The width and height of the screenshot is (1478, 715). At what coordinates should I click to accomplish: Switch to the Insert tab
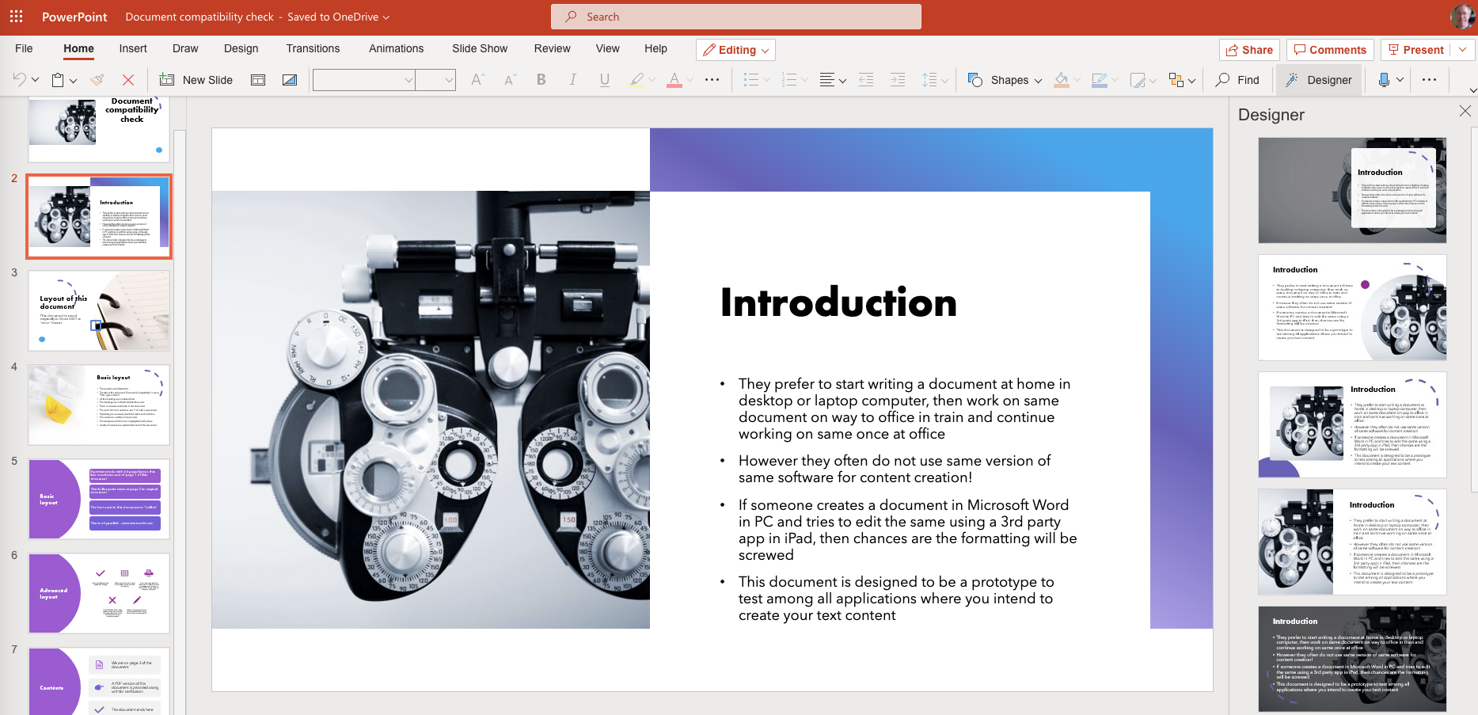click(133, 48)
